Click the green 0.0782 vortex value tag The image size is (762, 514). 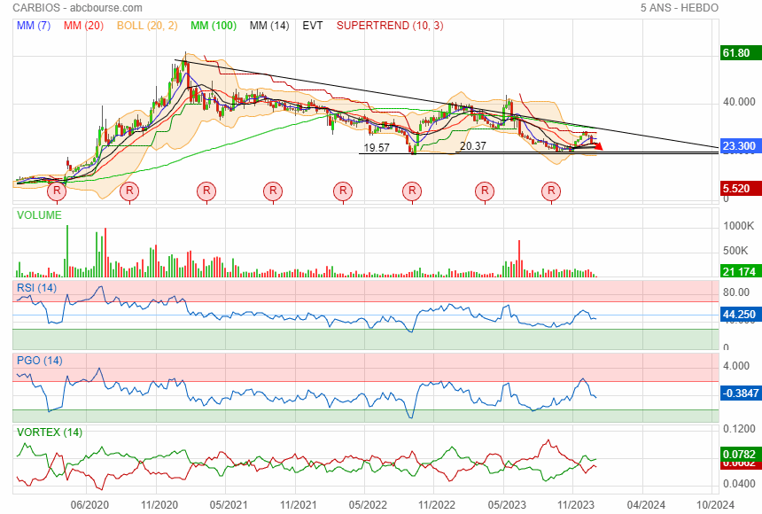[741, 454]
